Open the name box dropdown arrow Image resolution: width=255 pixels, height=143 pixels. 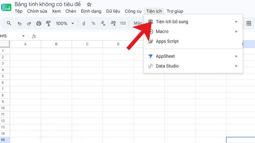pos(24,36)
